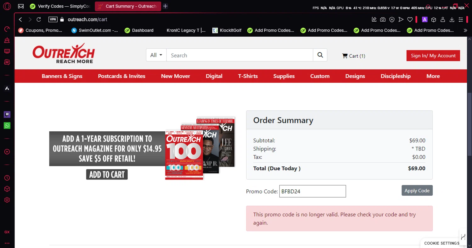Take a snapshot with the camera icon
This screenshot has height=248, width=472.
pyautogui.click(x=383, y=19)
